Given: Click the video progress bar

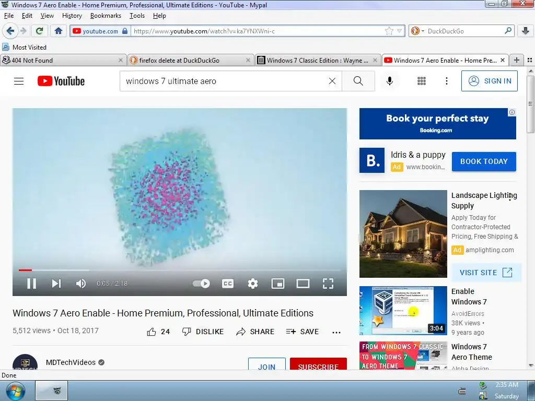Looking at the screenshot, I should click(x=180, y=270).
